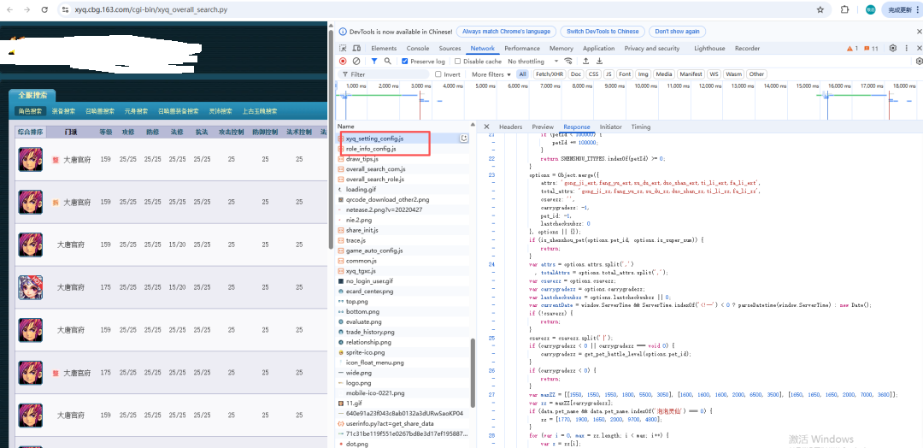
Task: Stop recording the network log
Action: tap(343, 62)
